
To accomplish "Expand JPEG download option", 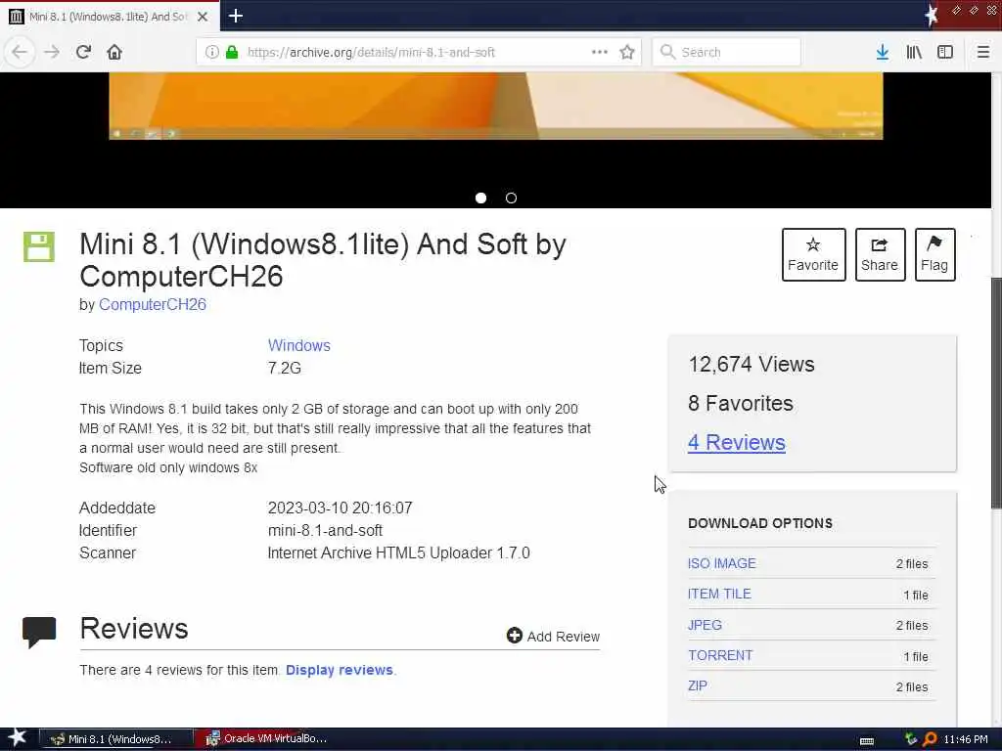I will point(705,625).
